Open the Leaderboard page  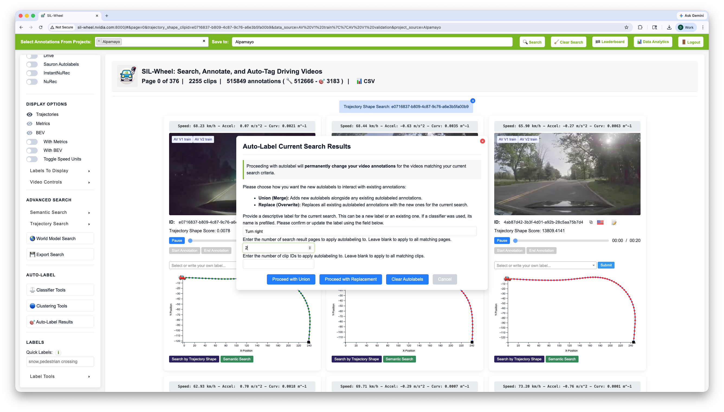pyautogui.click(x=610, y=42)
